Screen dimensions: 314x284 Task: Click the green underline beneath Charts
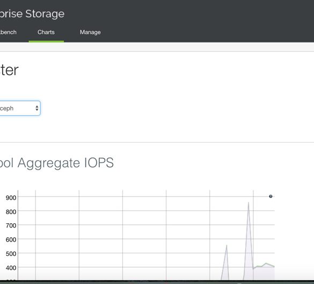46,41
